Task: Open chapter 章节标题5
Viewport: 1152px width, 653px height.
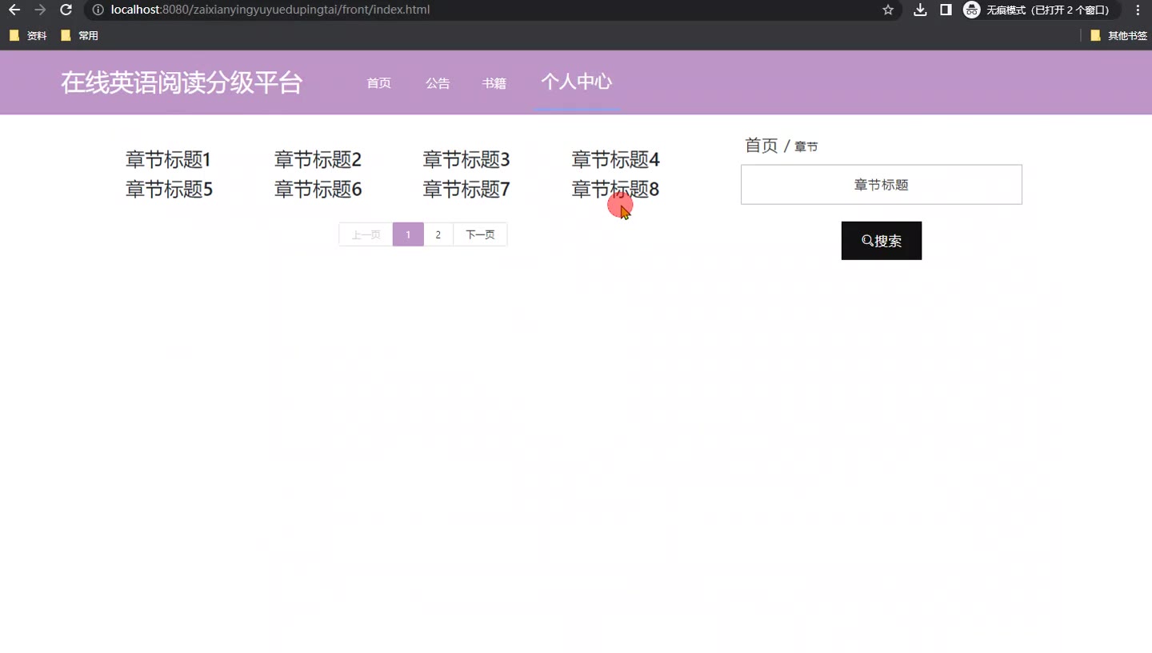Action: pos(169,190)
